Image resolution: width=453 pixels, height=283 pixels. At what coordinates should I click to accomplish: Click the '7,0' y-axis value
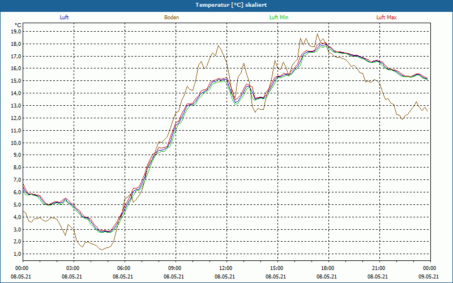pos(18,180)
